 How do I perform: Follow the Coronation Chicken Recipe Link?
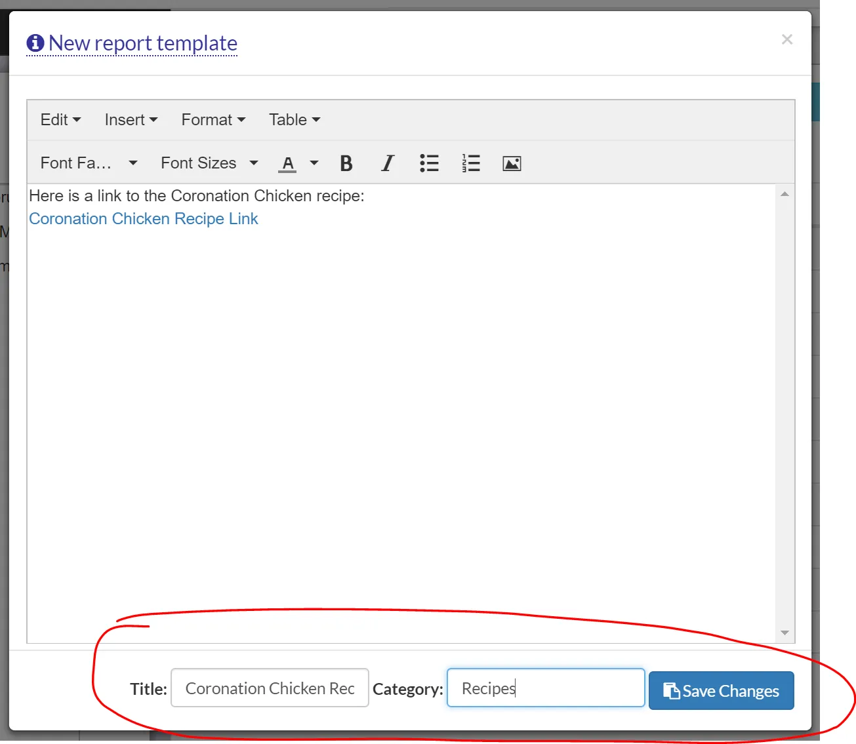(x=144, y=219)
